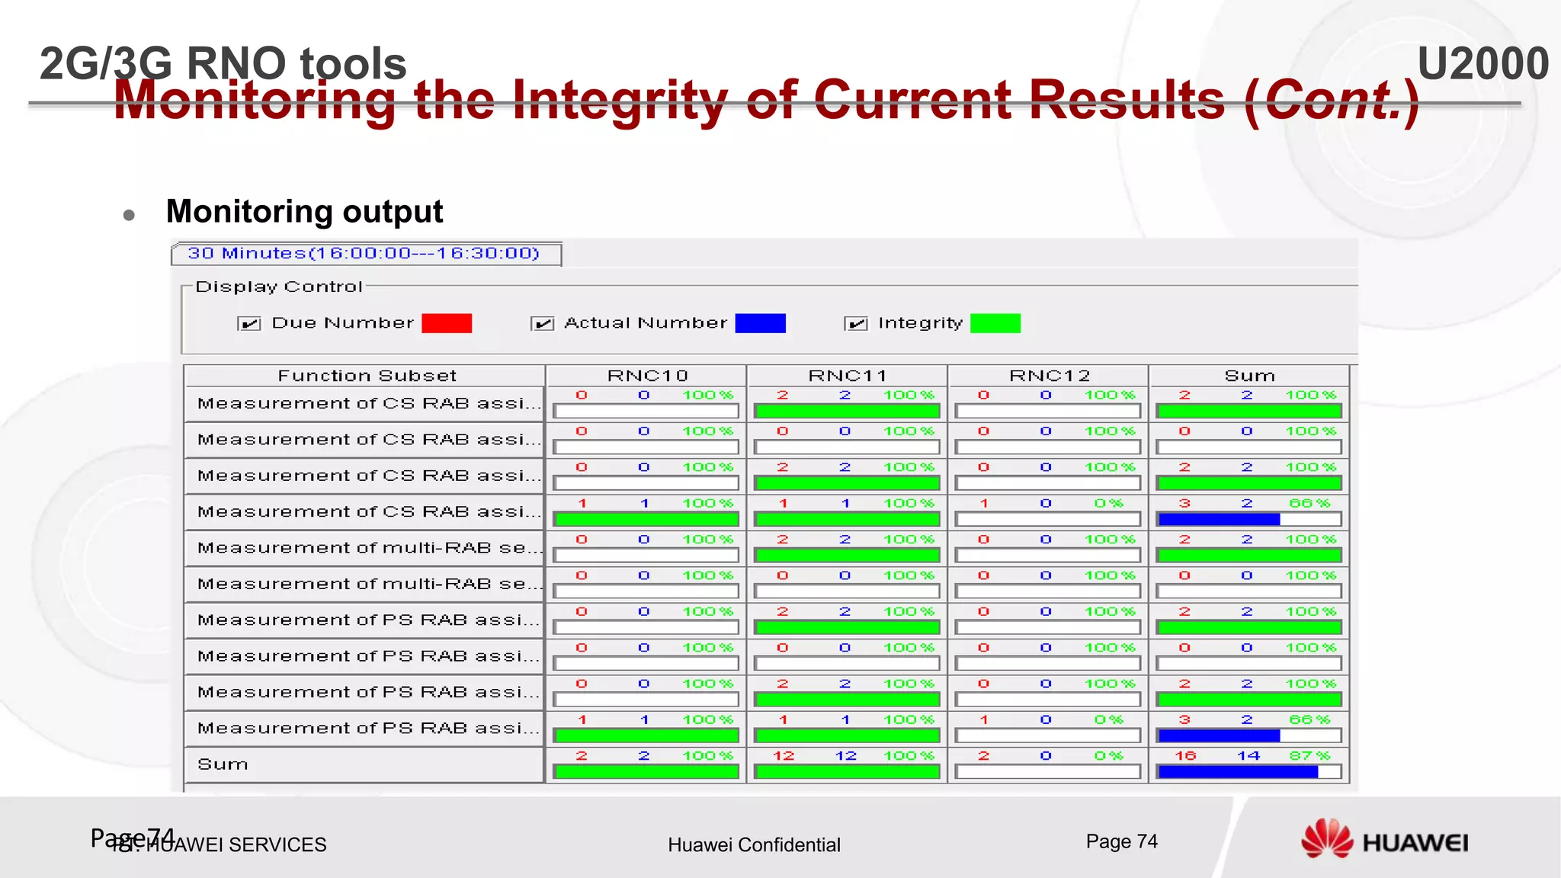
Task: Toggle the Due Number checkbox
Action: pos(249,324)
